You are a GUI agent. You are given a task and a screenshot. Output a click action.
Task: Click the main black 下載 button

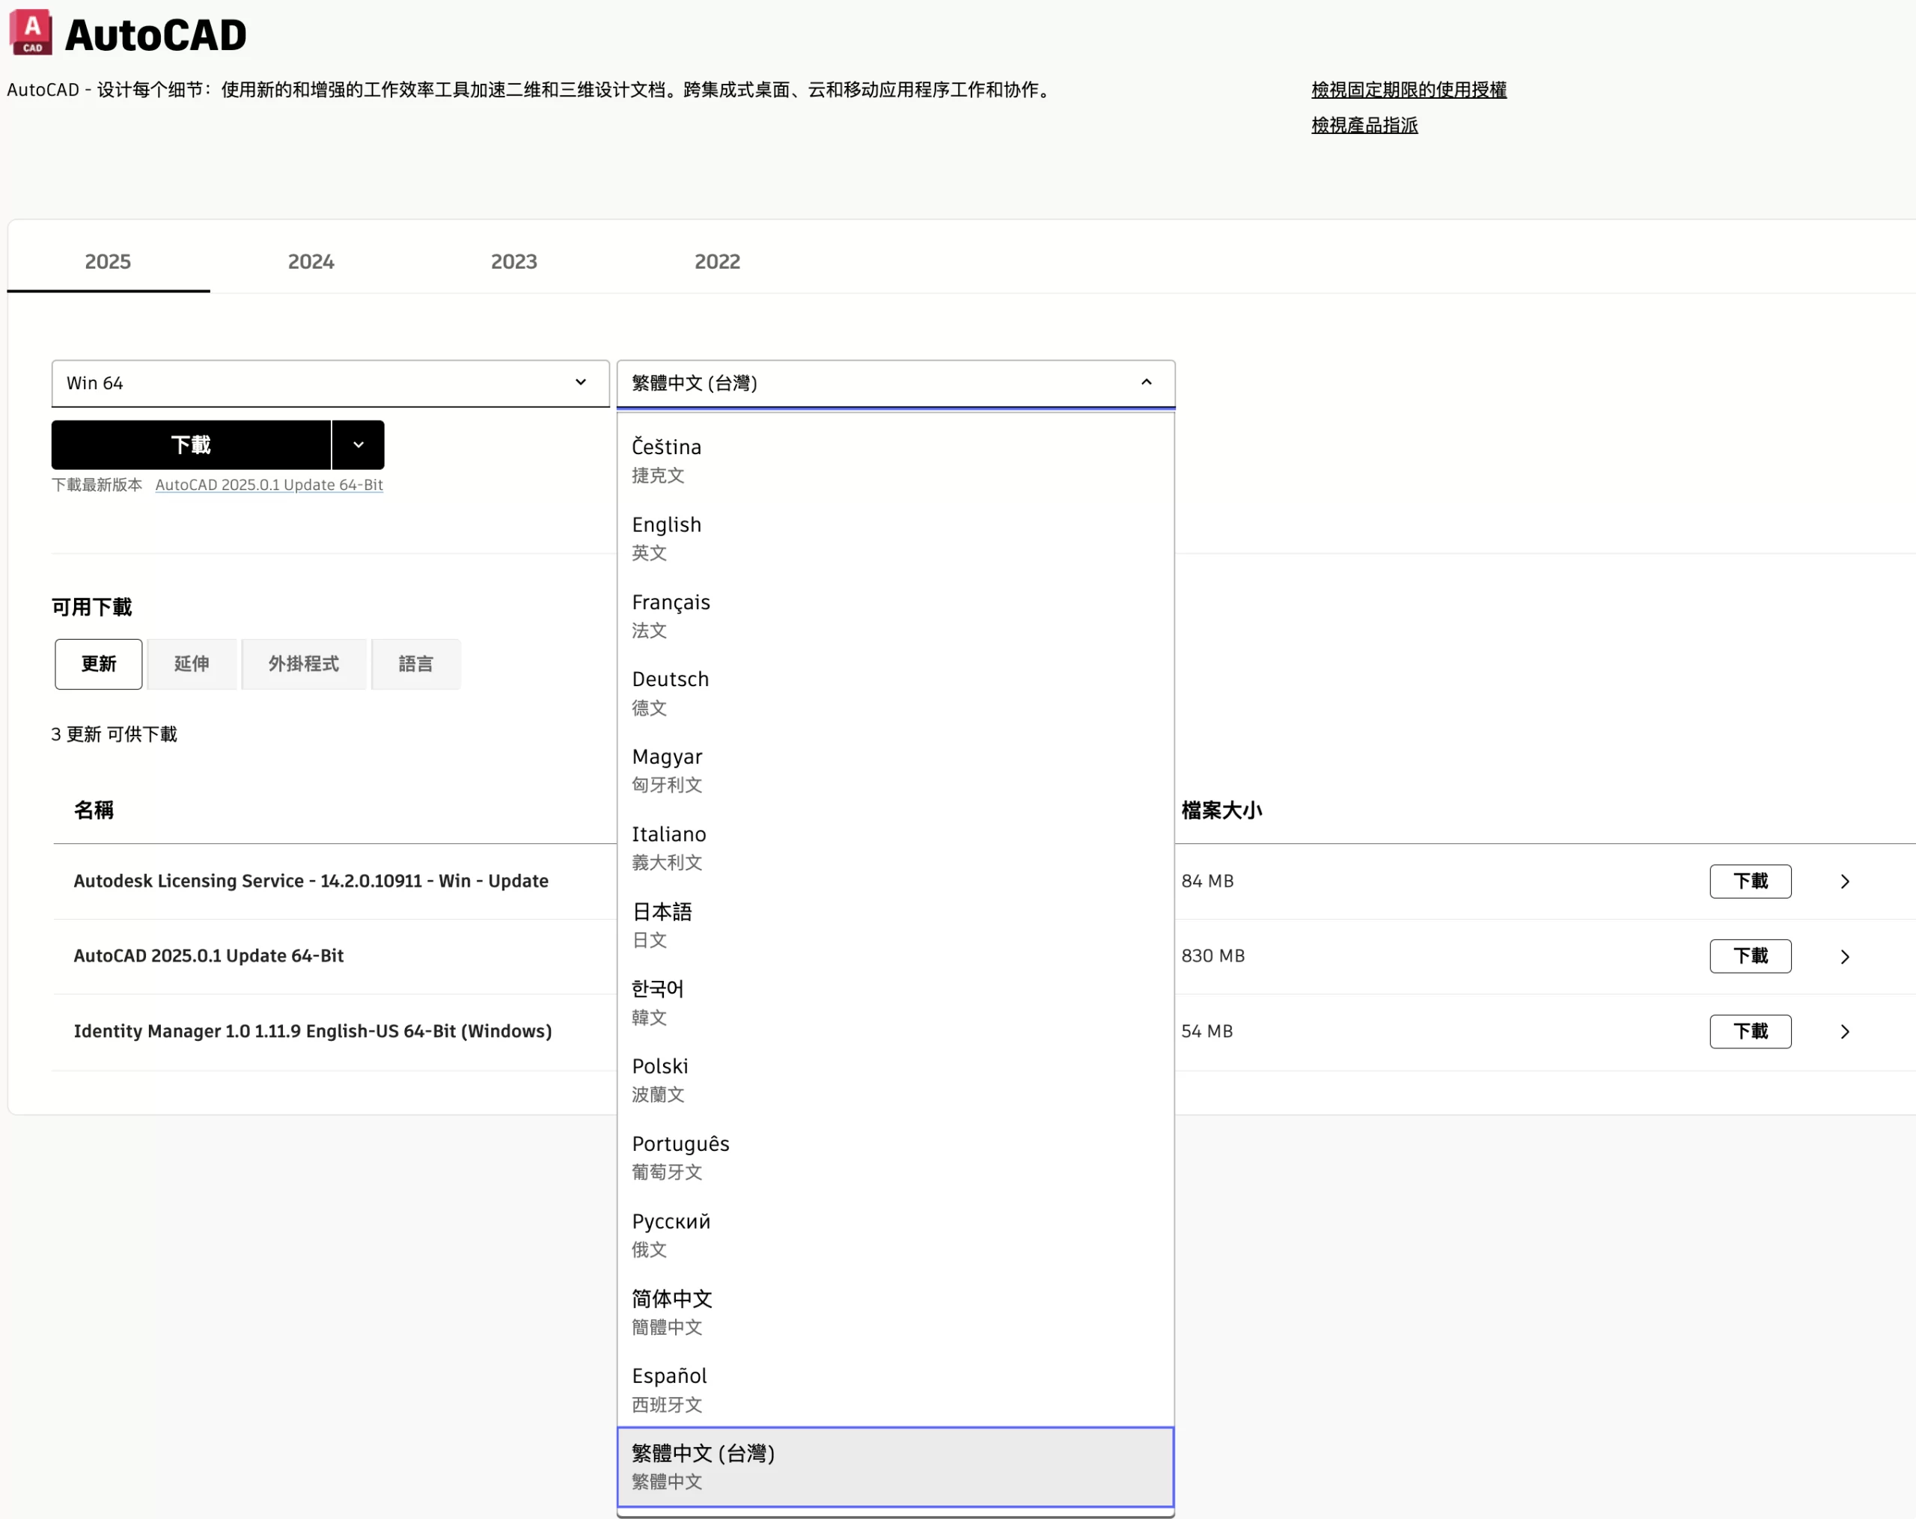191,445
